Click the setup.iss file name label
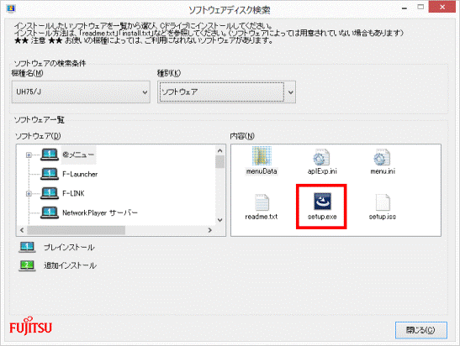 (383, 217)
